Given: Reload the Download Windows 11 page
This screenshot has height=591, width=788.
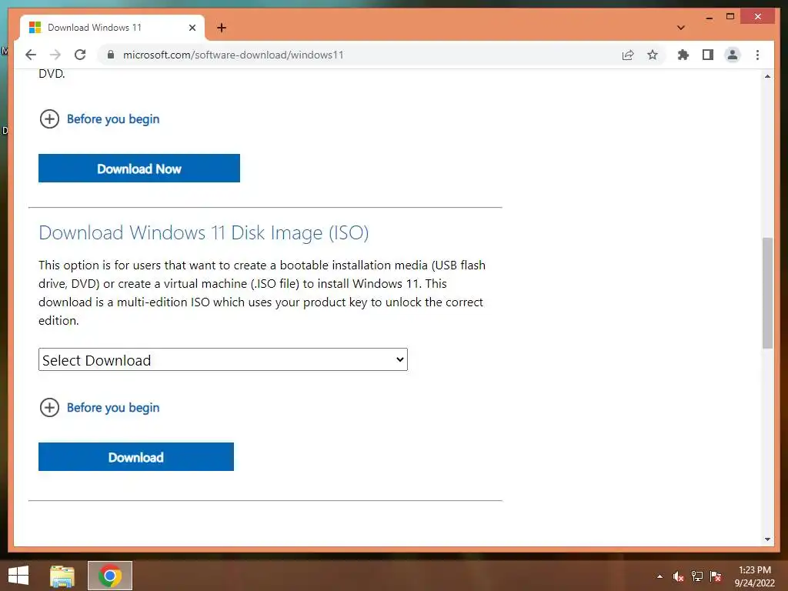Looking at the screenshot, I should [80, 55].
